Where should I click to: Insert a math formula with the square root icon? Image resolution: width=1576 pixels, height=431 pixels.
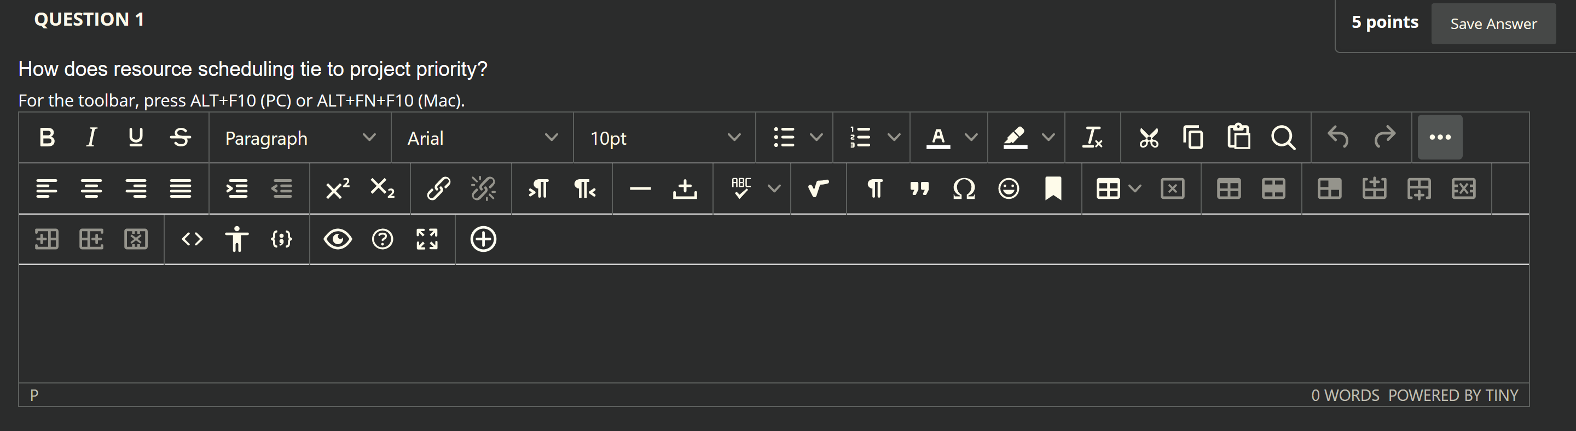(819, 189)
